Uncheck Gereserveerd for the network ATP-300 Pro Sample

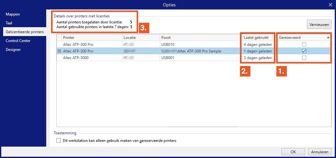[x=304, y=51]
